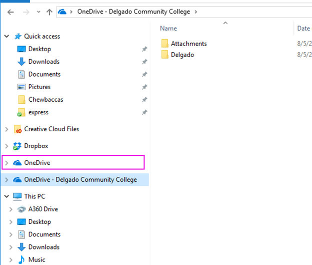Click the pin icon next to express
This screenshot has width=312, height=265.
pyautogui.click(x=144, y=112)
